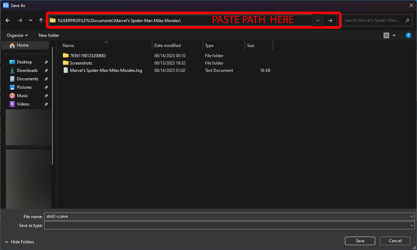Click the Cancel button

[x=395, y=241]
